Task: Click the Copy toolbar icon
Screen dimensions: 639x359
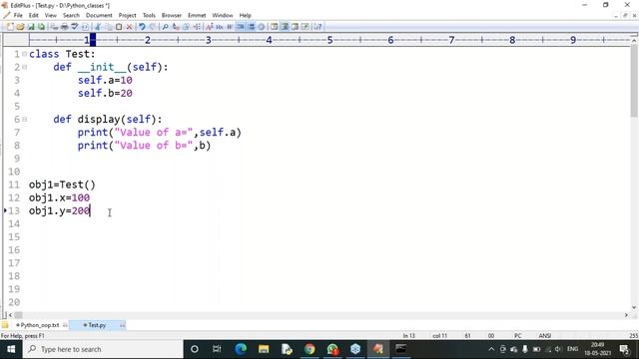Action: (x=109, y=27)
